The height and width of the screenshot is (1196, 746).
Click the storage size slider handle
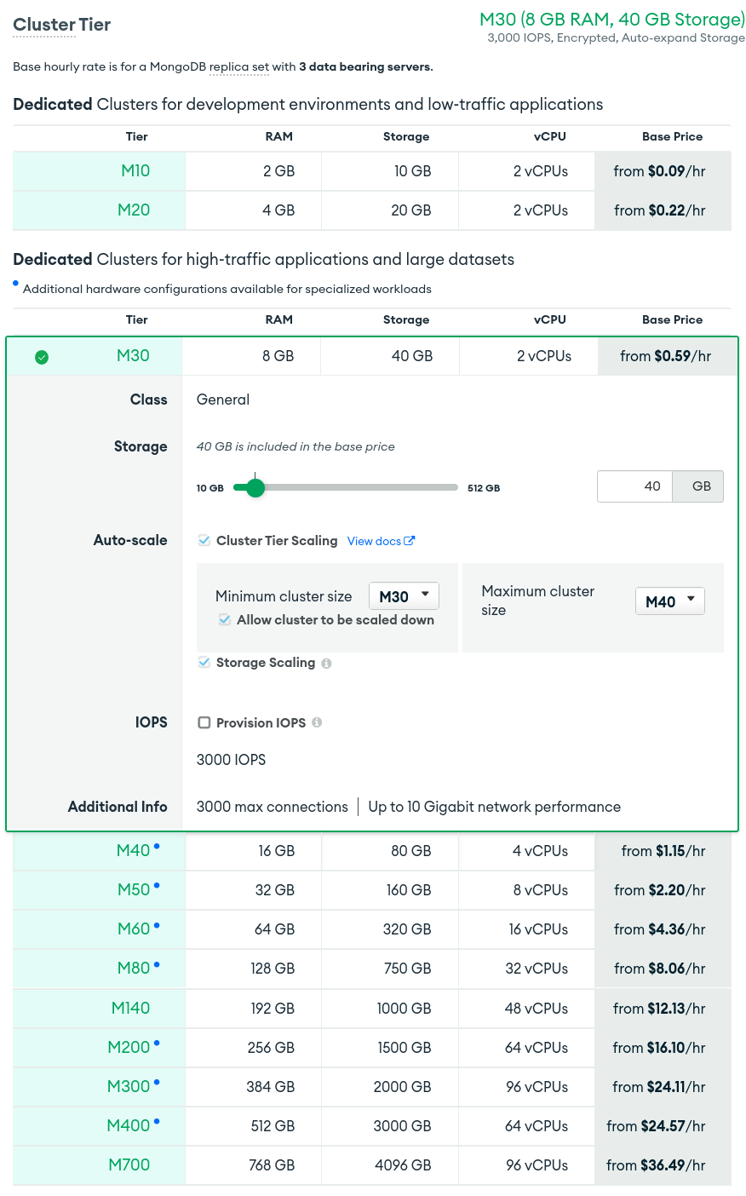tap(255, 488)
